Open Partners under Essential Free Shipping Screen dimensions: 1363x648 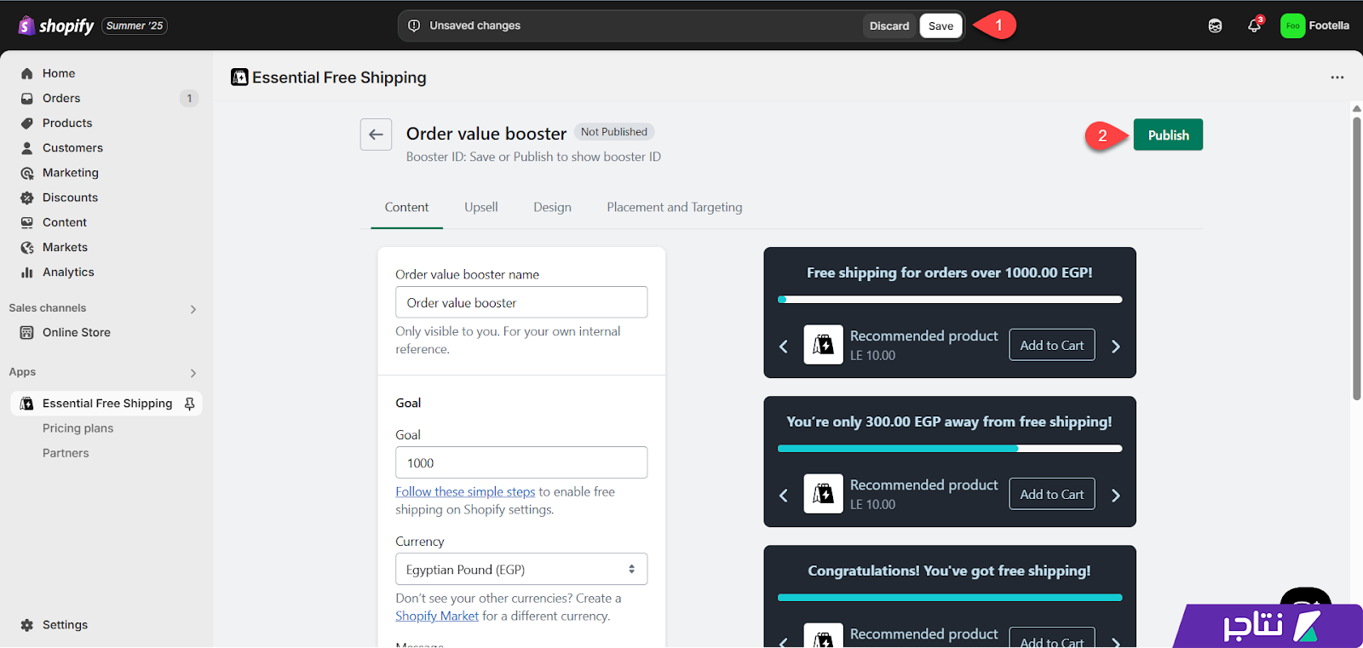click(66, 453)
